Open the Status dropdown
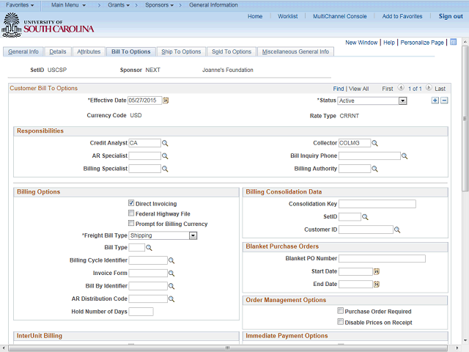This screenshot has width=469, height=352. 402,101
